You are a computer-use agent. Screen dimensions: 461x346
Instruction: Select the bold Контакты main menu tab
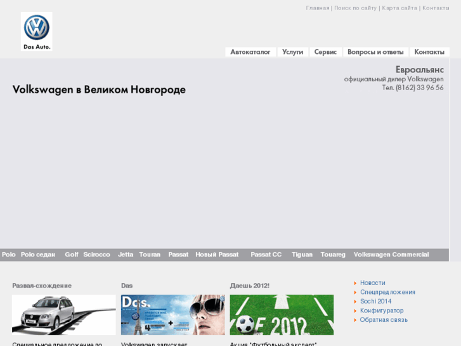click(x=429, y=52)
